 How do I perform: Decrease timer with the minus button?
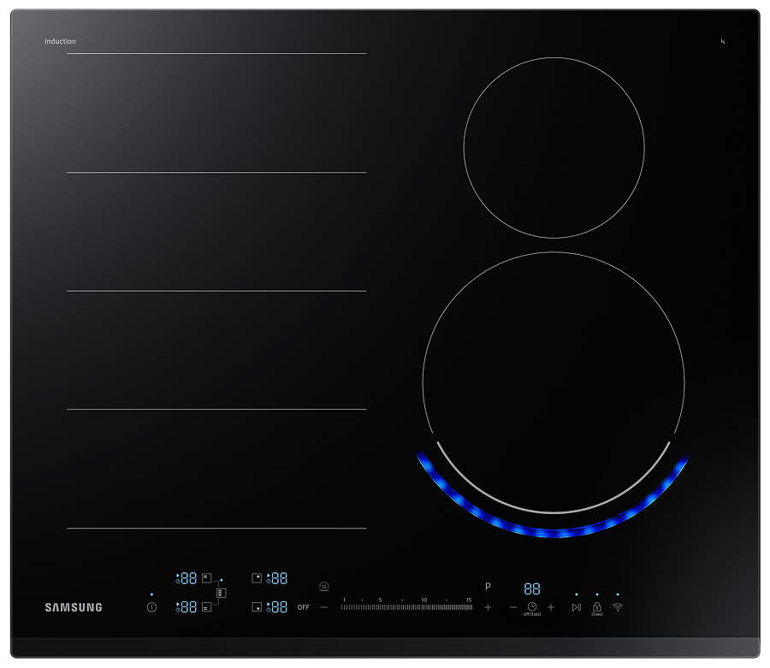point(513,607)
